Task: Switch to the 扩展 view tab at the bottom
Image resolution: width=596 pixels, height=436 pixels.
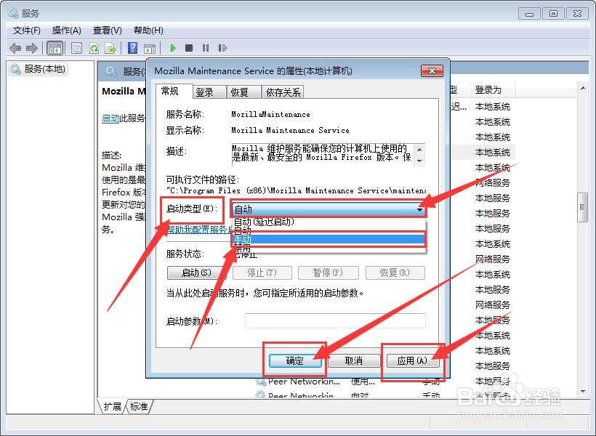Action: (x=112, y=406)
